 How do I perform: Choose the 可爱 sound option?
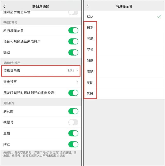pyautogui.click(x=124, y=39)
